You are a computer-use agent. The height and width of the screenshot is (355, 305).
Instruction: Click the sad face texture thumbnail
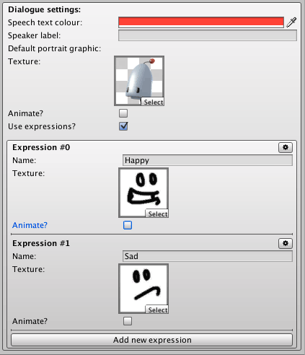pos(143,289)
